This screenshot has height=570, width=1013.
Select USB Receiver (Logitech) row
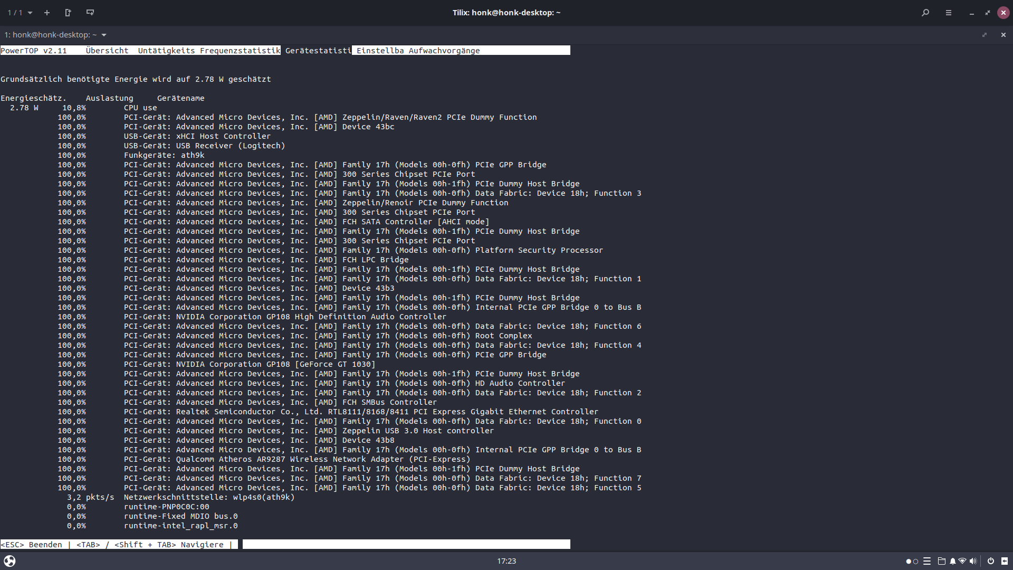[171, 146]
